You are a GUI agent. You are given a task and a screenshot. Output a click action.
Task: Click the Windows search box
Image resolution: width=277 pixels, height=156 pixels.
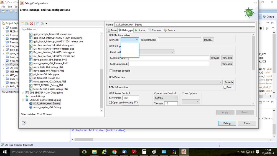45,152
